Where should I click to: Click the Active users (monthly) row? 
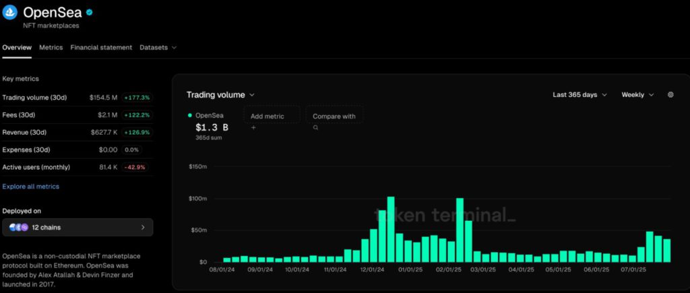point(77,167)
